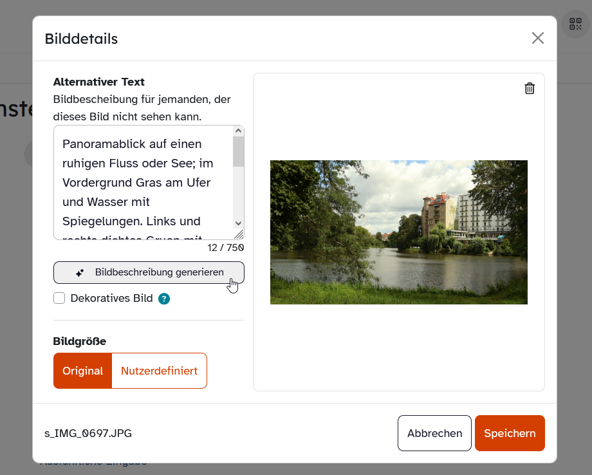Image resolution: width=592 pixels, height=475 pixels.
Task: Click the river landscape image preview
Action: tap(398, 232)
